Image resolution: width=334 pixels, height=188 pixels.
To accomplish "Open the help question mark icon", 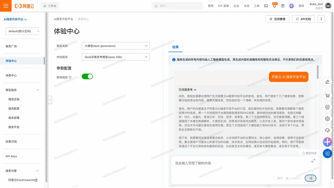I will coord(283,6).
